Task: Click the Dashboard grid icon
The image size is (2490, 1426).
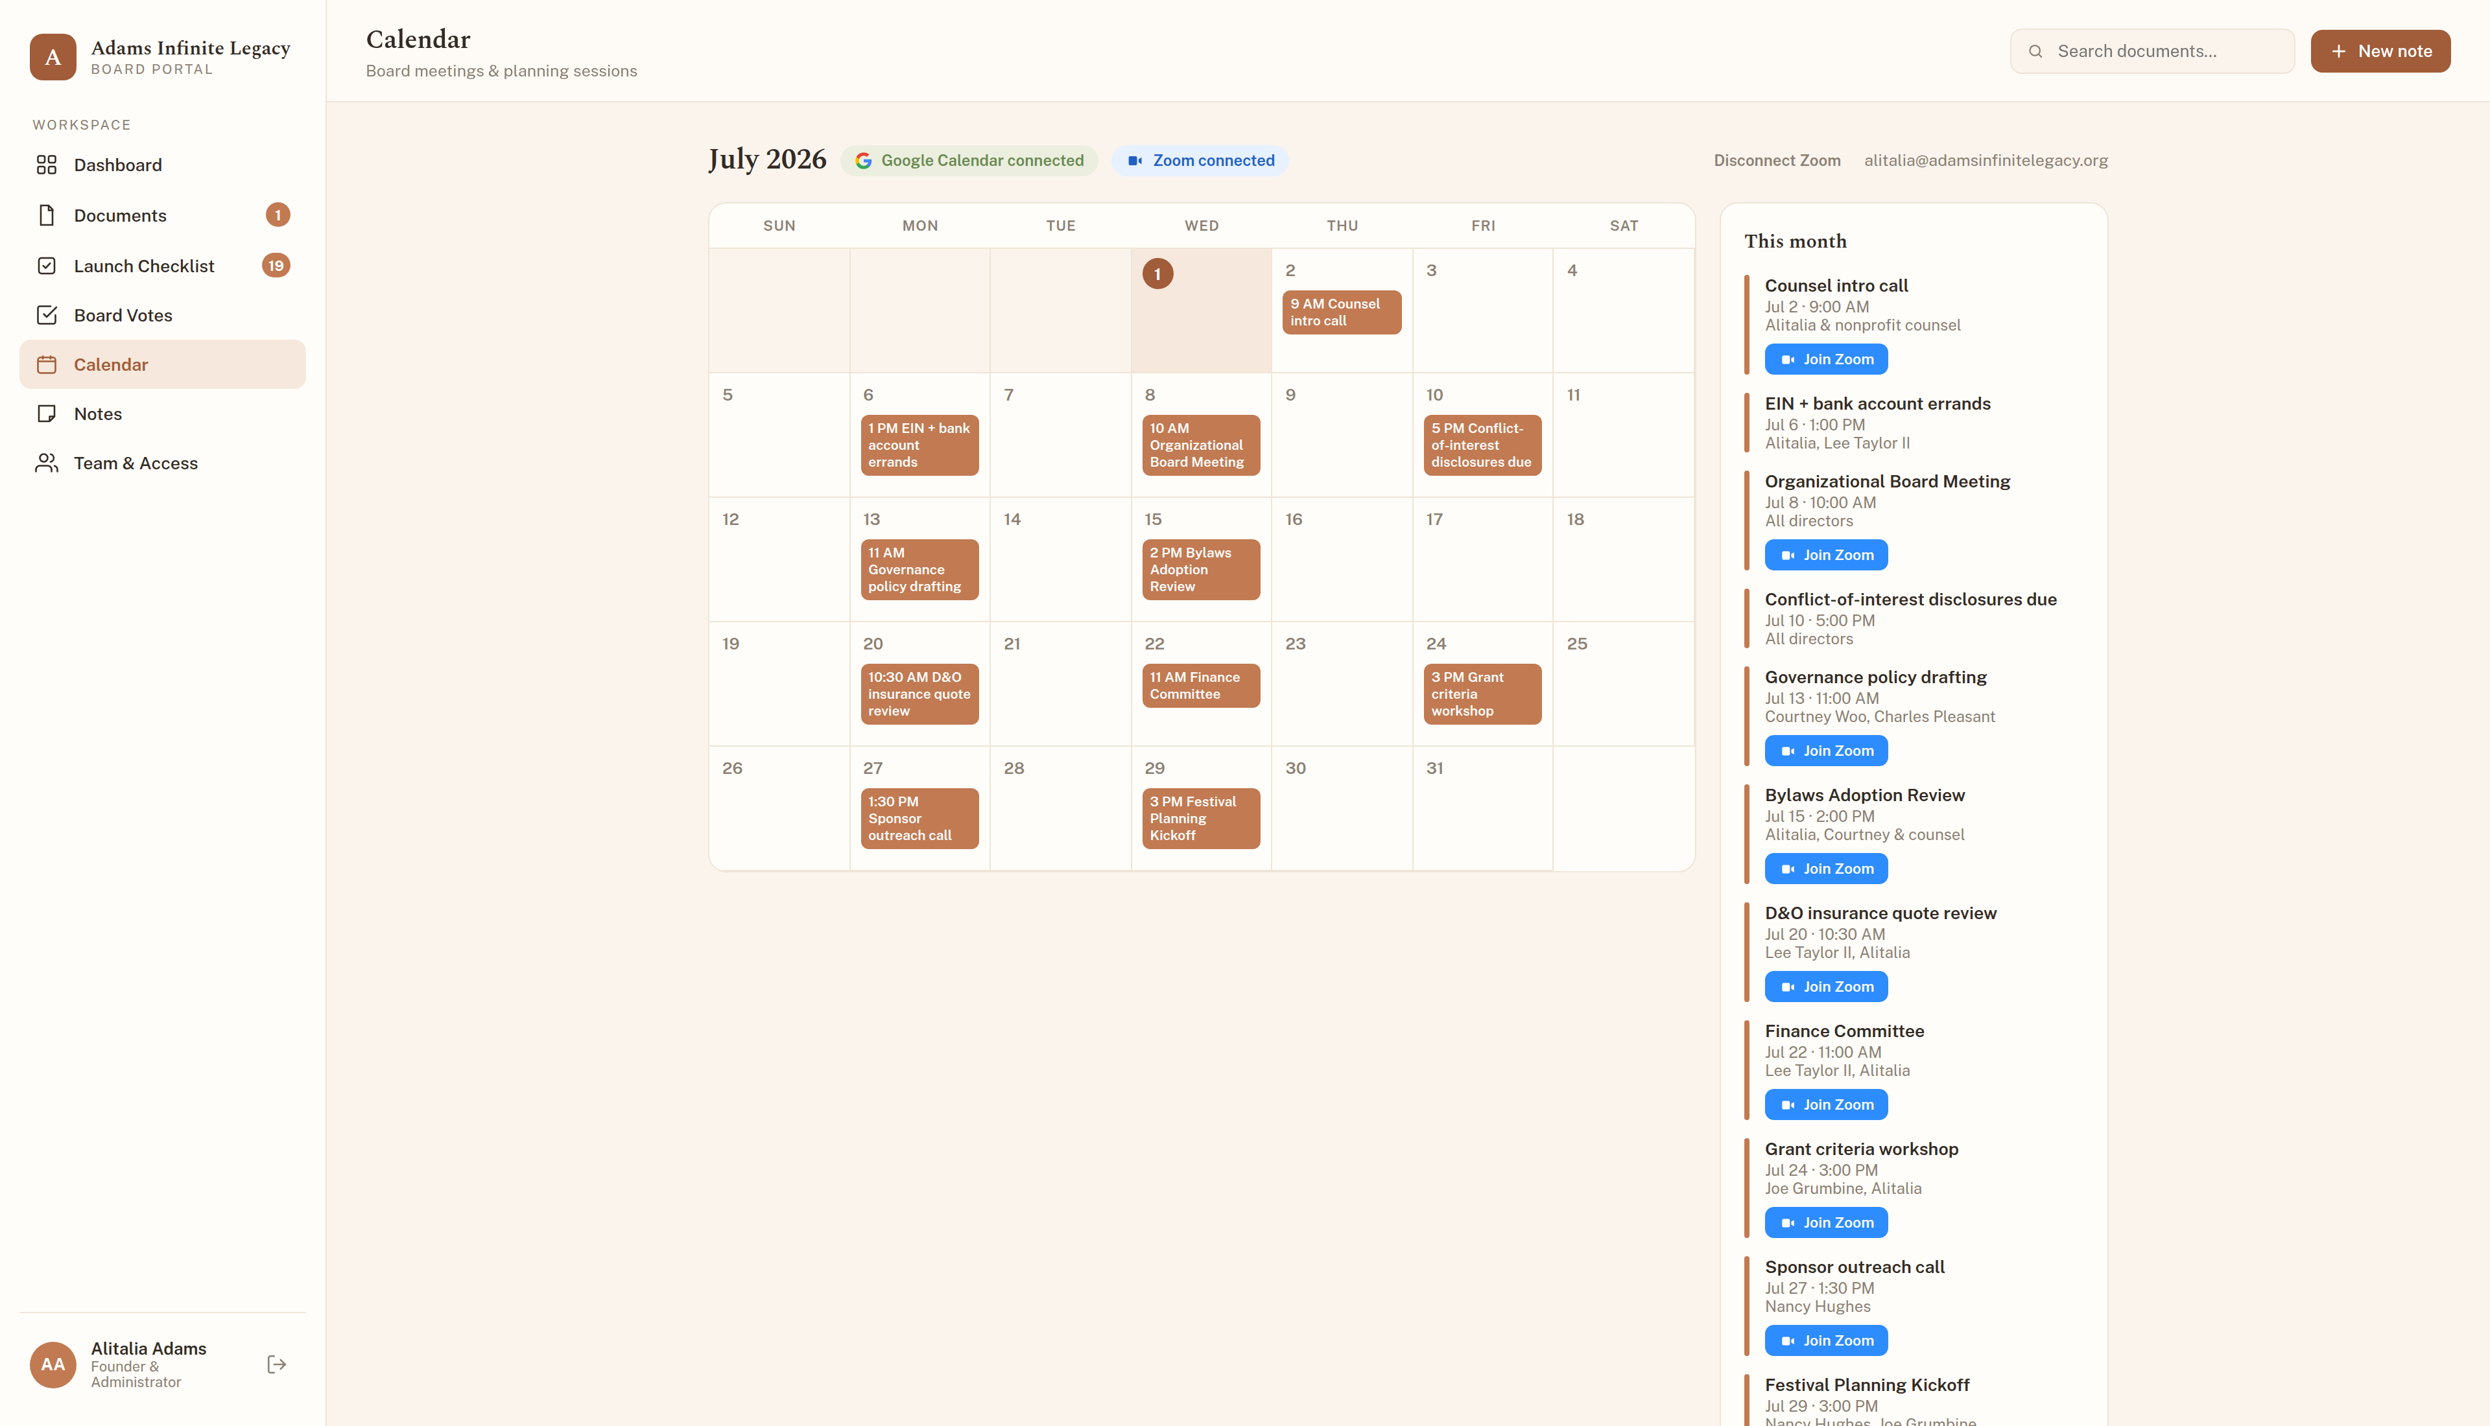Action: point(46,165)
